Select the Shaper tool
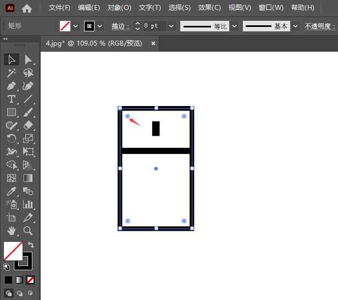Screen dimensions: 338x300 (12, 125)
